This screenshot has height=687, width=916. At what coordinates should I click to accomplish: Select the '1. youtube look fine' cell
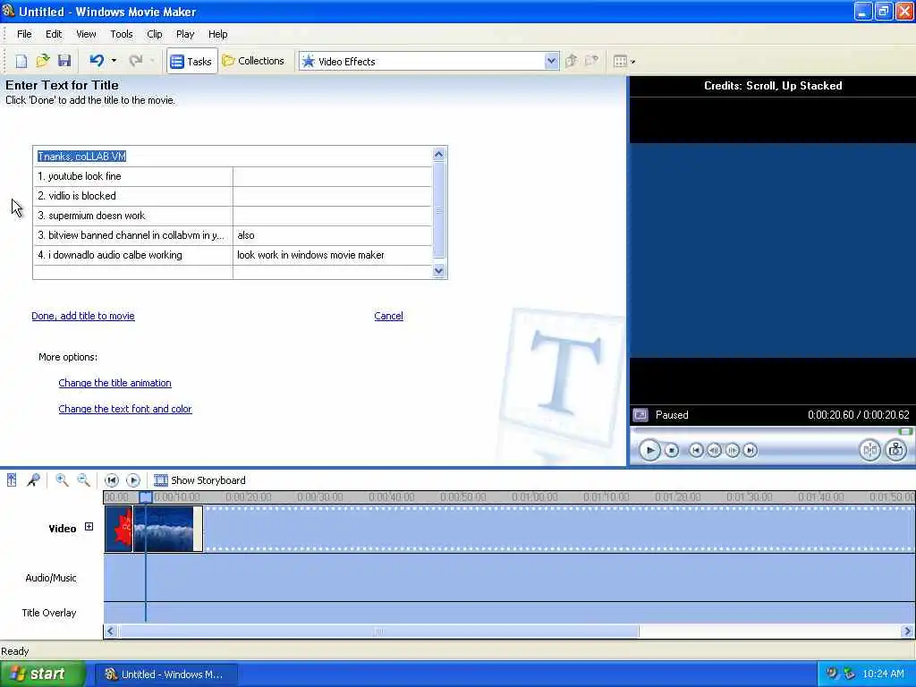click(x=133, y=176)
